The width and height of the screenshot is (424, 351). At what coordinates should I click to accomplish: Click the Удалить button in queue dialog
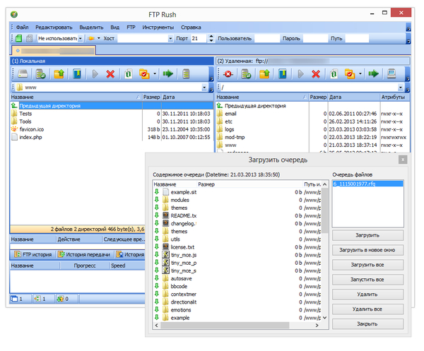pyautogui.click(x=367, y=295)
